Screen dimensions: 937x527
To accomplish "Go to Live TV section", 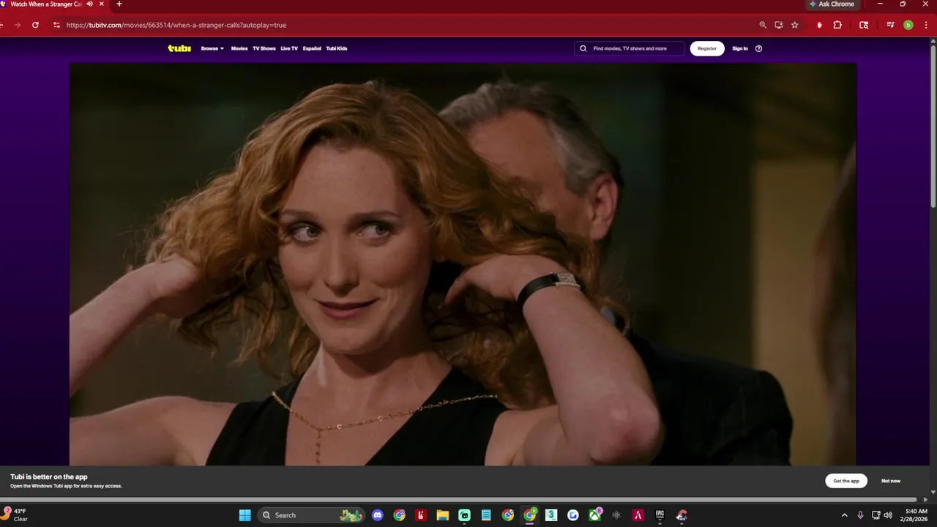I will tap(289, 48).
